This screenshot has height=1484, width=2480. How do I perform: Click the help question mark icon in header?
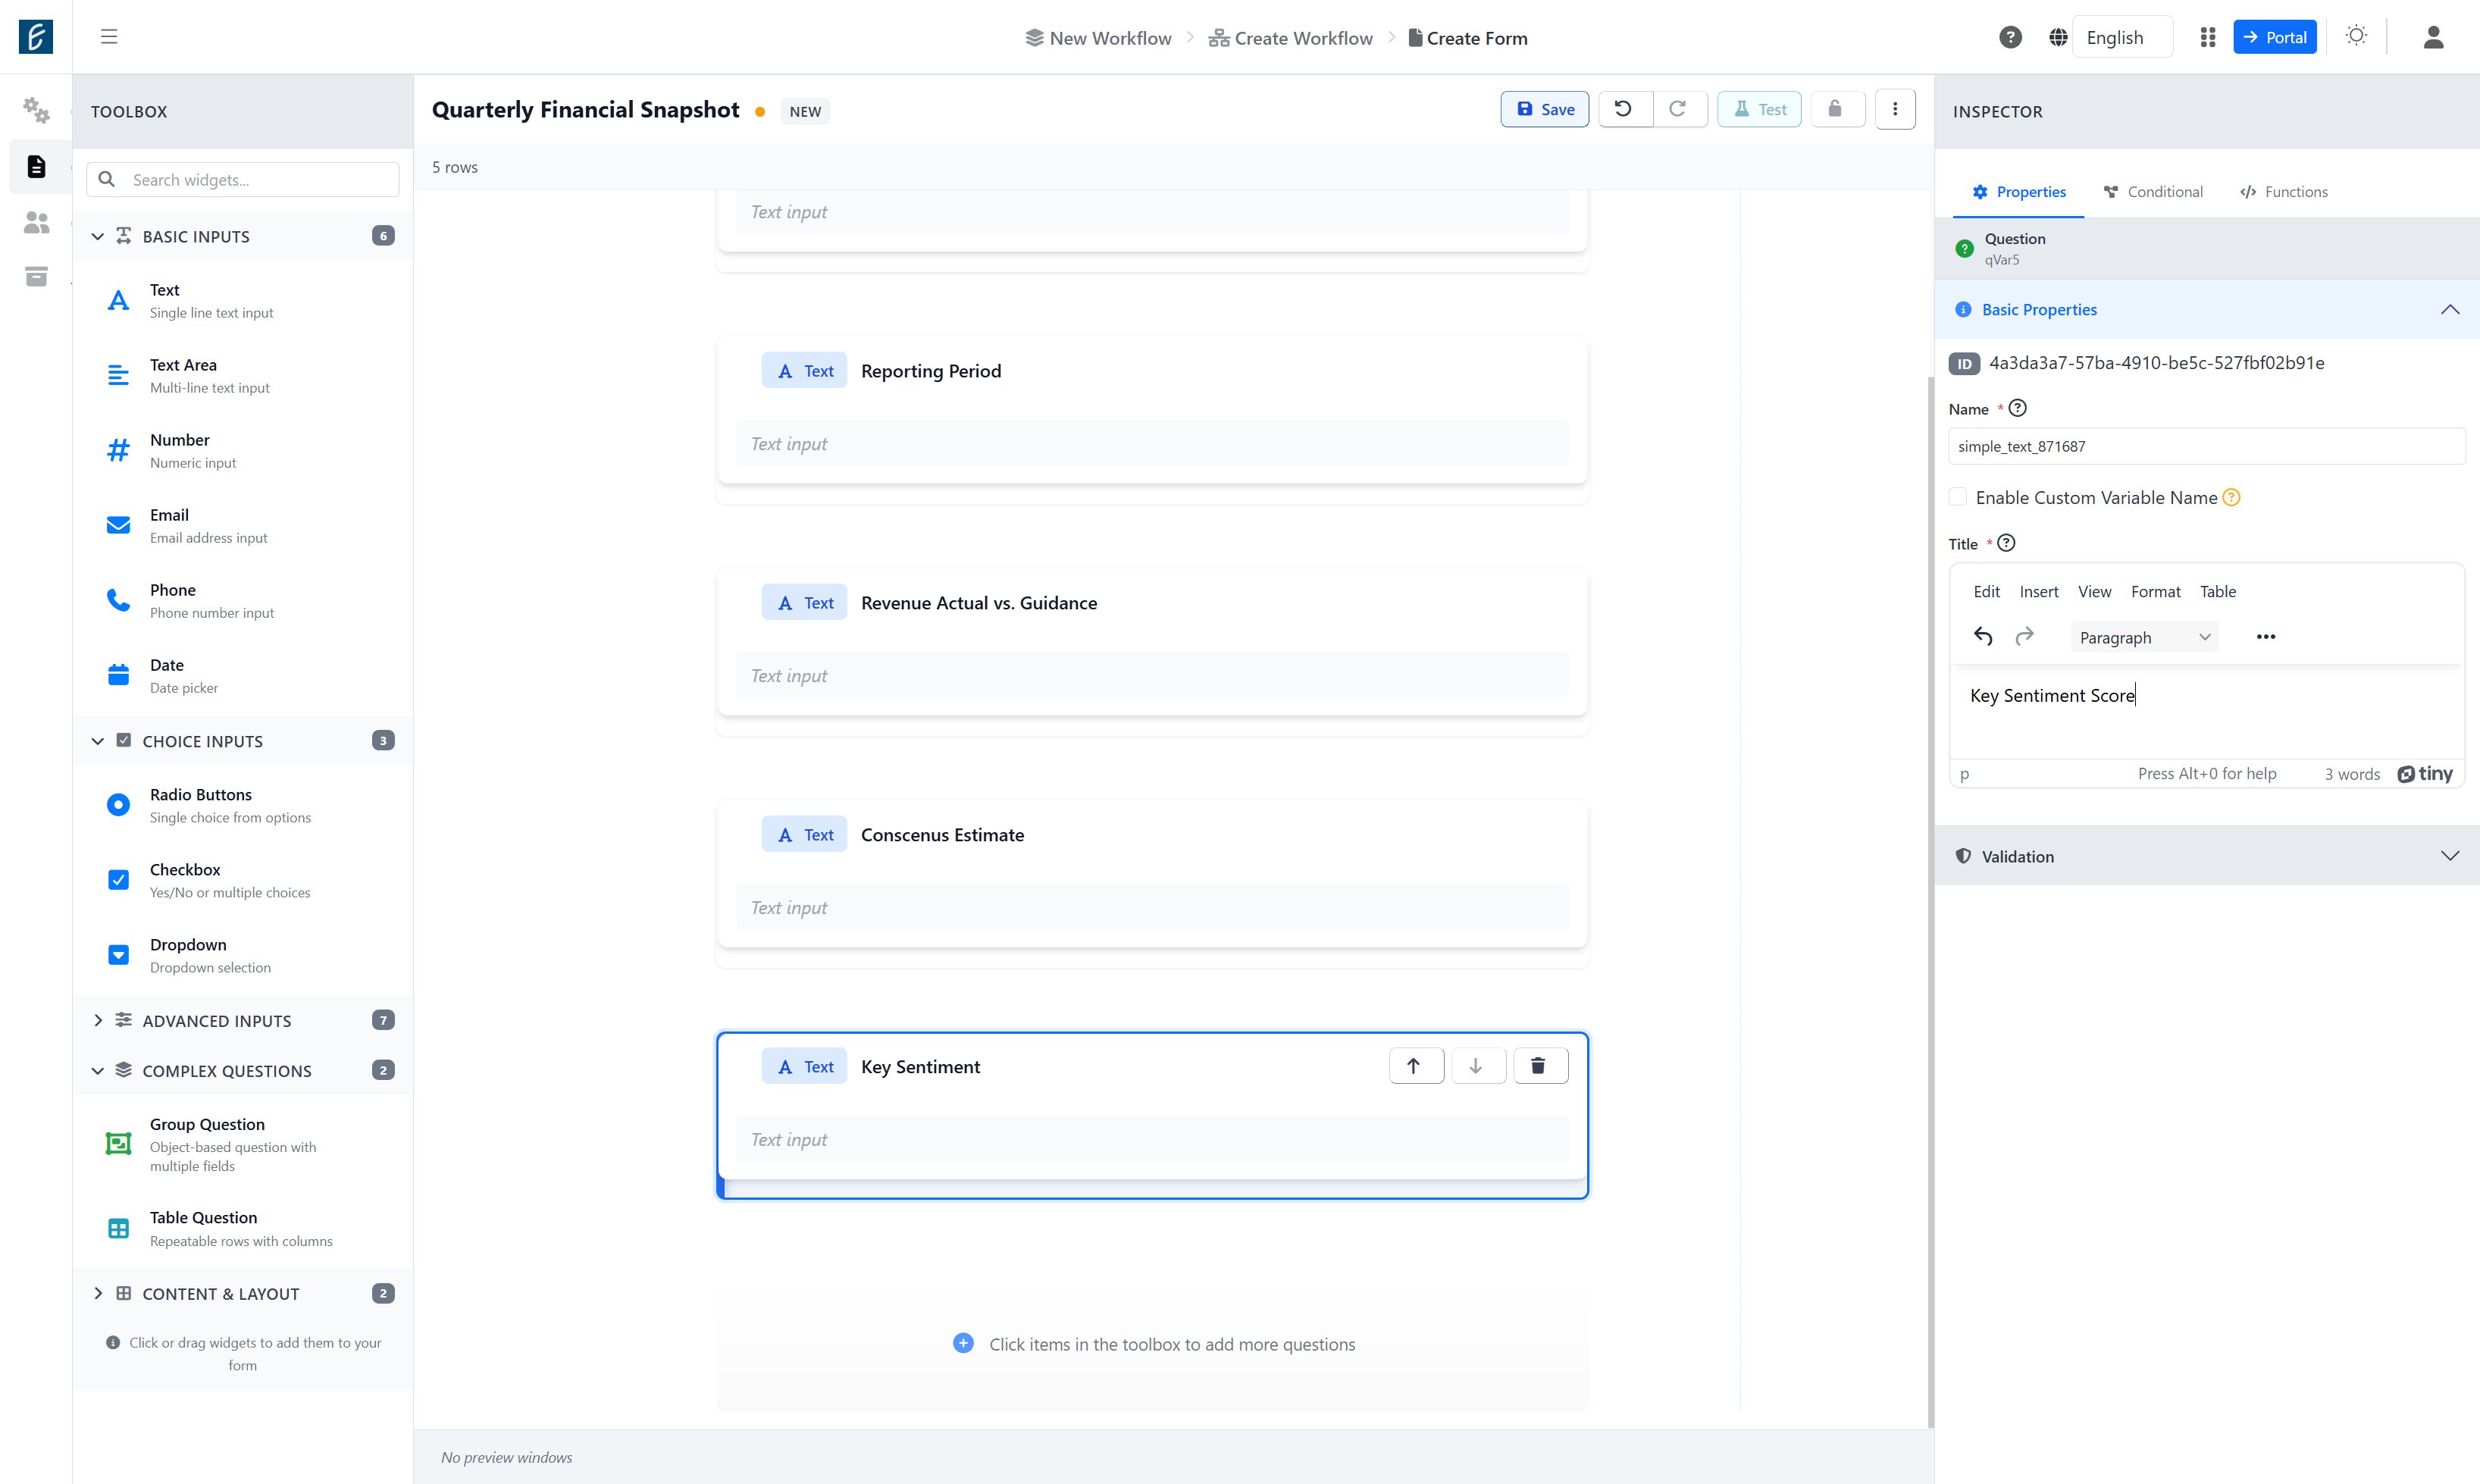[x=2010, y=37]
